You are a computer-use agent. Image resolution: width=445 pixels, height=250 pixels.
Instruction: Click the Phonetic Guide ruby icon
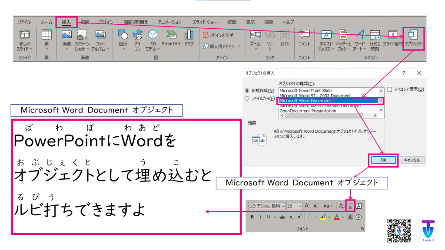pyautogui.click(x=350, y=206)
